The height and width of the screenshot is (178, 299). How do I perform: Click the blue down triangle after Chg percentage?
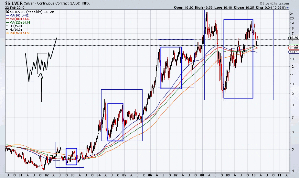click(288, 7)
